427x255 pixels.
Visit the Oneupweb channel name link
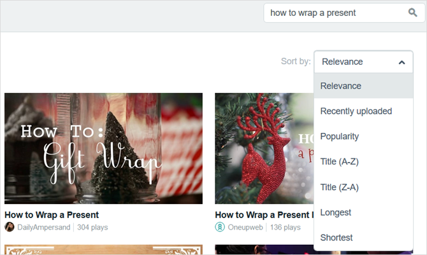[245, 227]
